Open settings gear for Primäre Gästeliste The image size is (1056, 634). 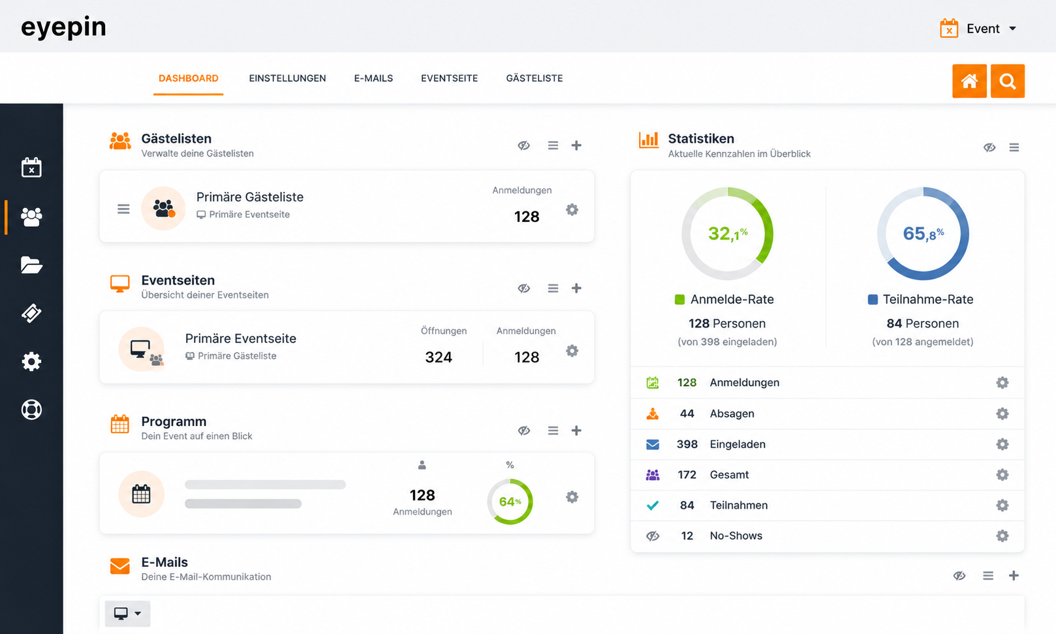572,209
